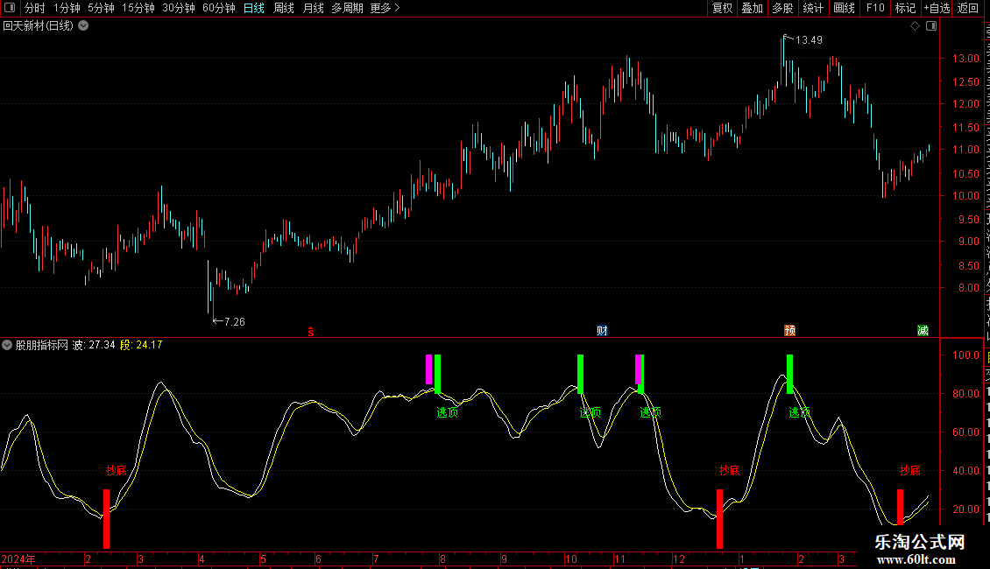Viewport: 990px width, 569px height.
Task: Click the magenta bar near November
Action: click(x=638, y=369)
